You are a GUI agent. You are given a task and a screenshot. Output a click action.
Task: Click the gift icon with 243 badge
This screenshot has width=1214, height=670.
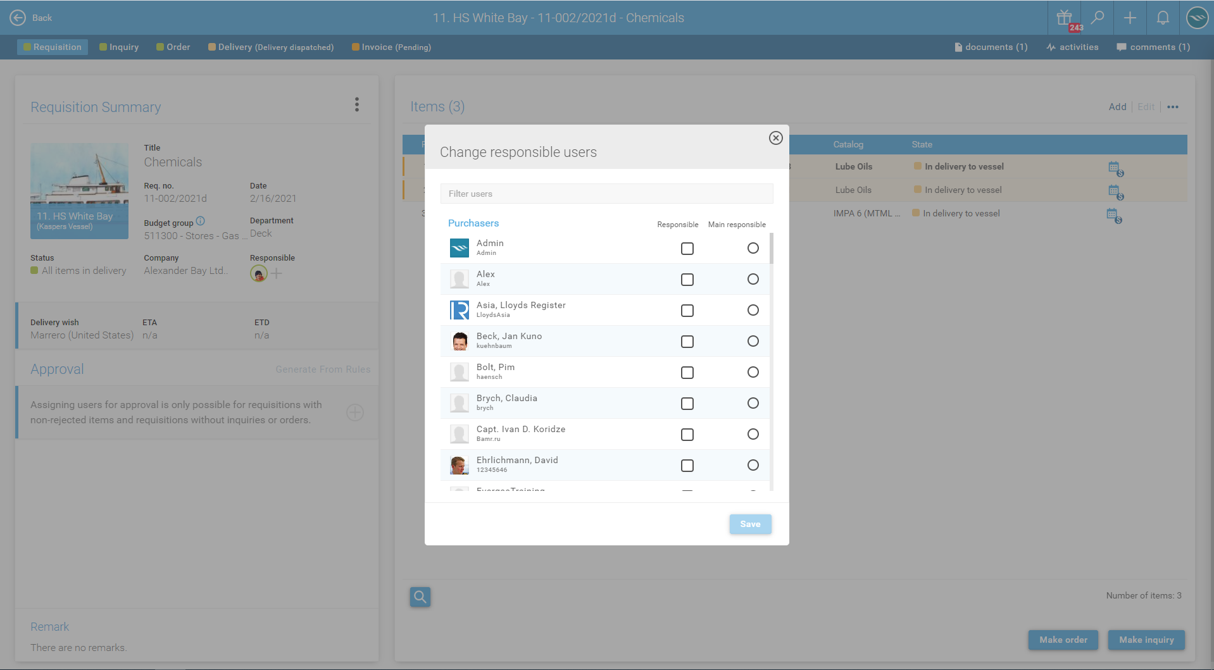[x=1065, y=18]
